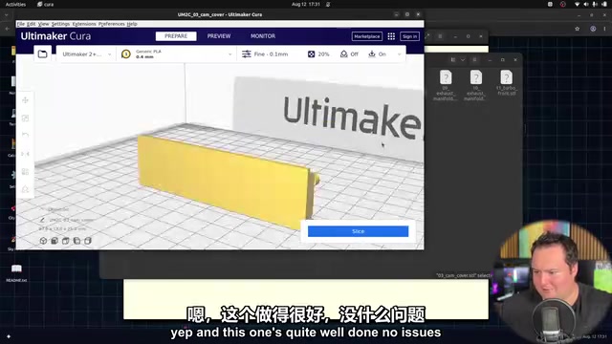Click the Sign in button
This screenshot has width=612, height=344.
pyautogui.click(x=409, y=36)
